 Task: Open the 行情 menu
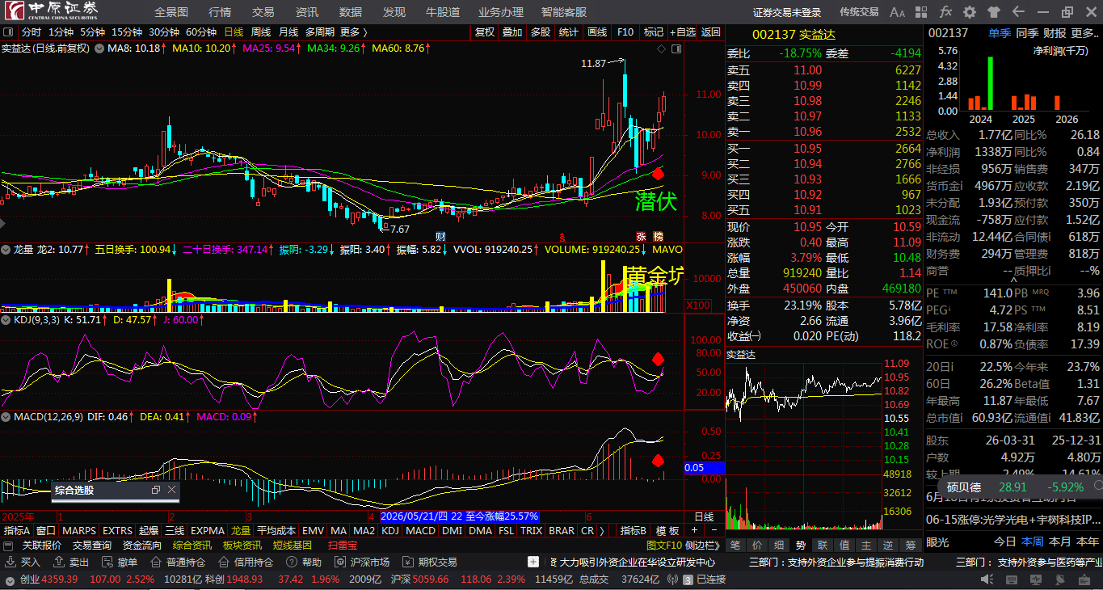click(220, 12)
